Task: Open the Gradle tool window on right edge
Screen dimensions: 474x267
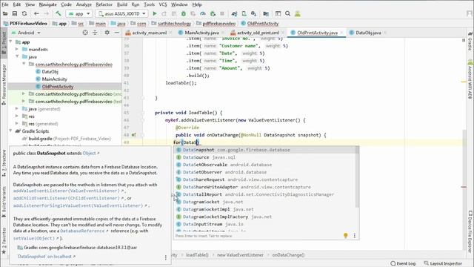Action: 470,42
